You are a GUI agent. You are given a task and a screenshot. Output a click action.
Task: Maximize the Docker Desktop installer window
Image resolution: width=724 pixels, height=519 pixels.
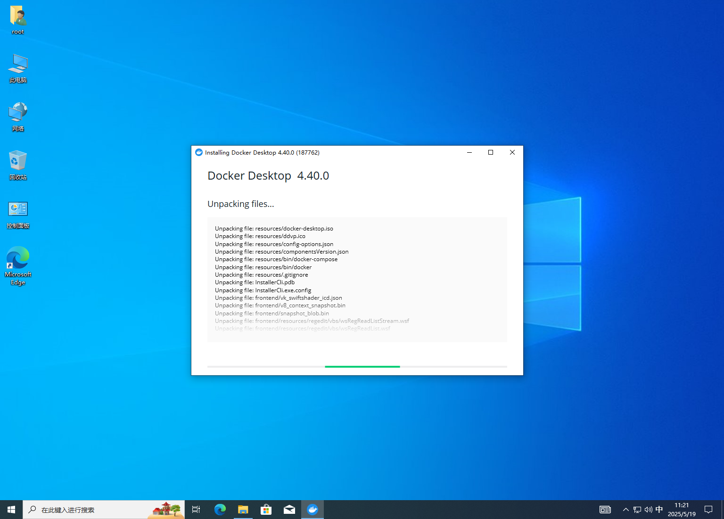(491, 152)
